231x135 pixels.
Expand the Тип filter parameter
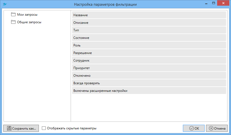(149, 30)
